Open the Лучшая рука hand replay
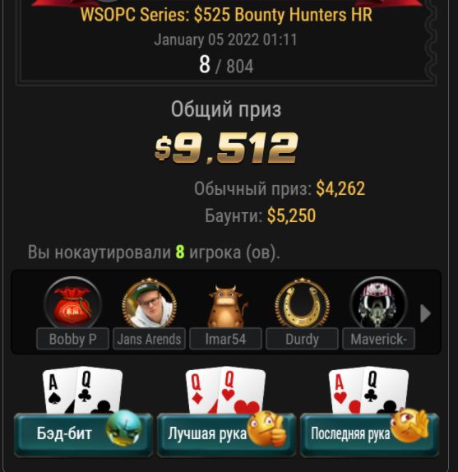 coord(226,434)
